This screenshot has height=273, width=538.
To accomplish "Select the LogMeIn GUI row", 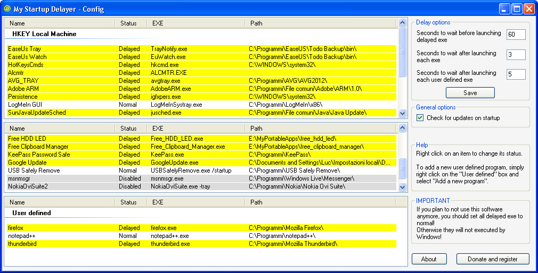I will [x=202, y=104].
